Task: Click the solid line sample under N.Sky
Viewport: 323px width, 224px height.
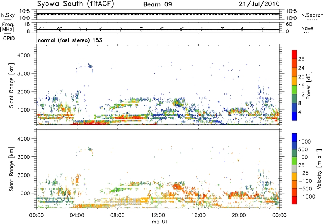Action: point(8,19)
